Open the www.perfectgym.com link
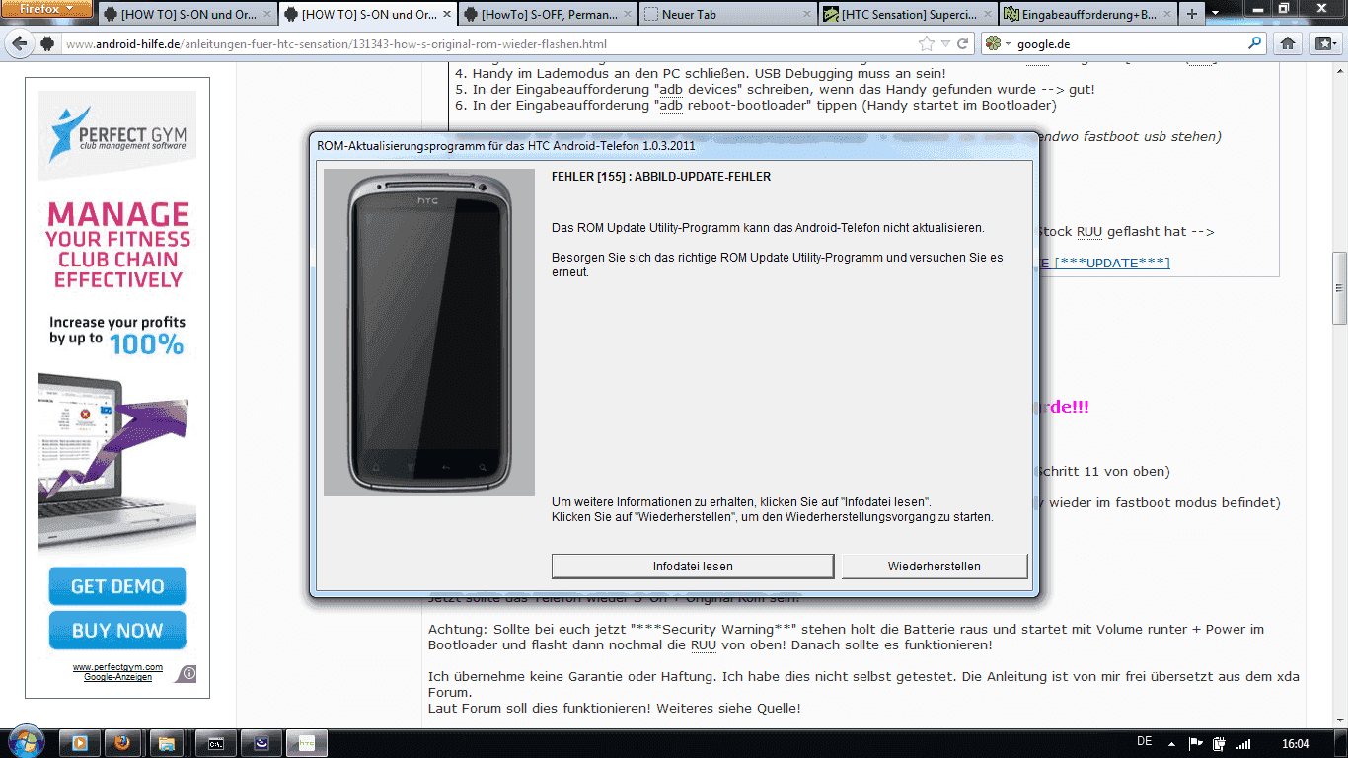The height and width of the screenshot is (758, 1348). point(117,667)
